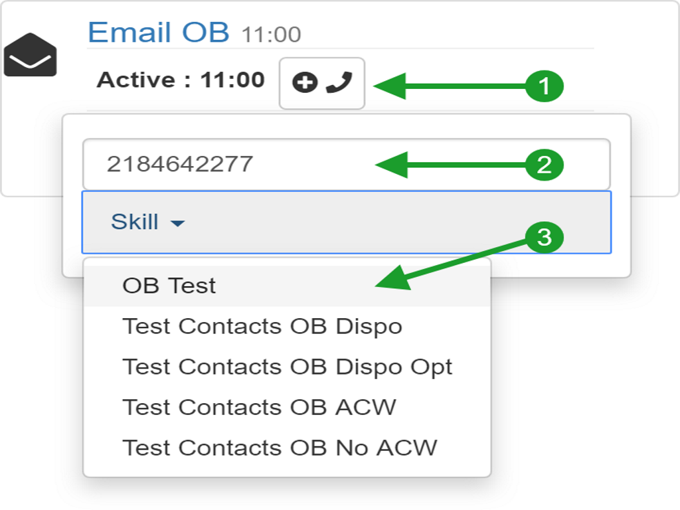Choose Test Contacts OB No ACW
Screen dimensions: 680x510
tap(280, 448)
